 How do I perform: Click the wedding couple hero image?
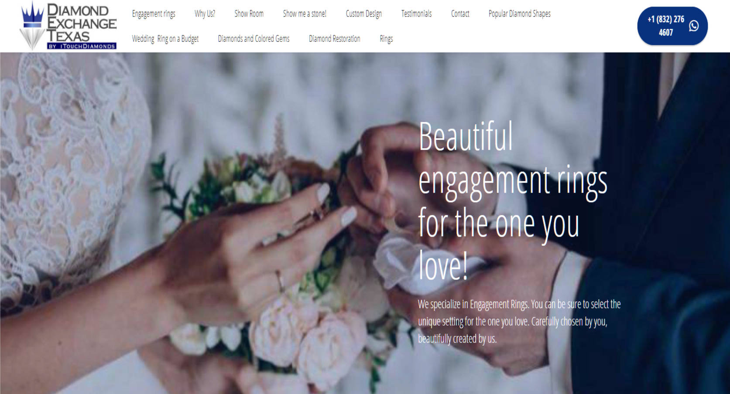tap(365, 223)
